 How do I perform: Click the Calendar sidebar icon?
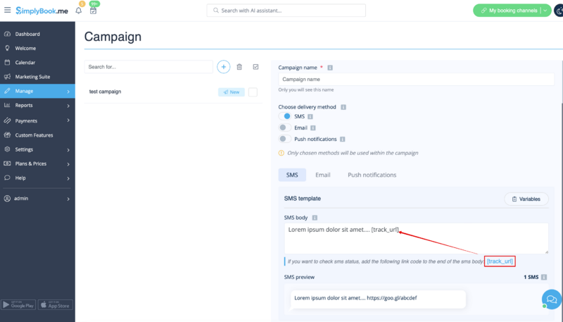coord(7,62)
